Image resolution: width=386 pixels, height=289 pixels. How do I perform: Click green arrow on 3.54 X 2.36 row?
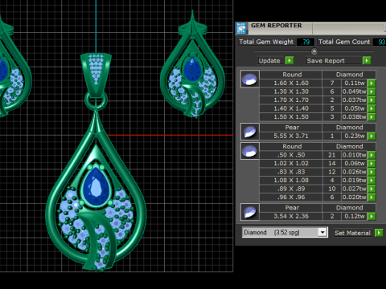click(372, 216)
